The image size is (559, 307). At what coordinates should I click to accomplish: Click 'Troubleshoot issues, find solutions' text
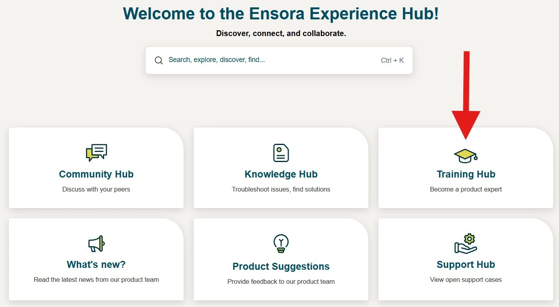(281, 190)
